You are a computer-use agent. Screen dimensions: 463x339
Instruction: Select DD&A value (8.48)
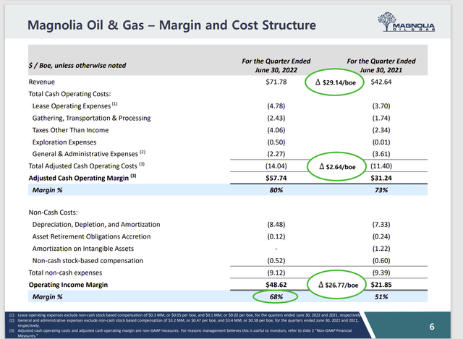(x=276, y=225)
